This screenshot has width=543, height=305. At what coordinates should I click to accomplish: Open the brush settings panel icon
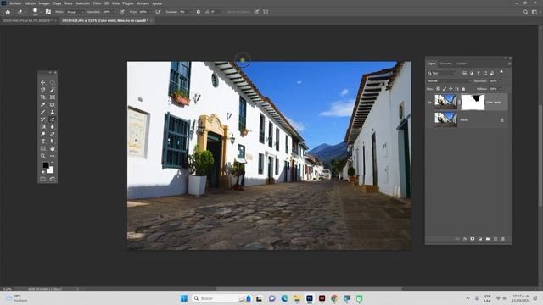click(x=48, y=12)
